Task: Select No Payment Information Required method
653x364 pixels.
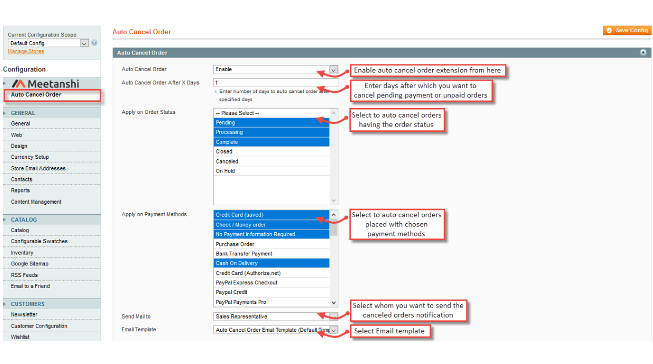Action: click(x=271, y=235)
